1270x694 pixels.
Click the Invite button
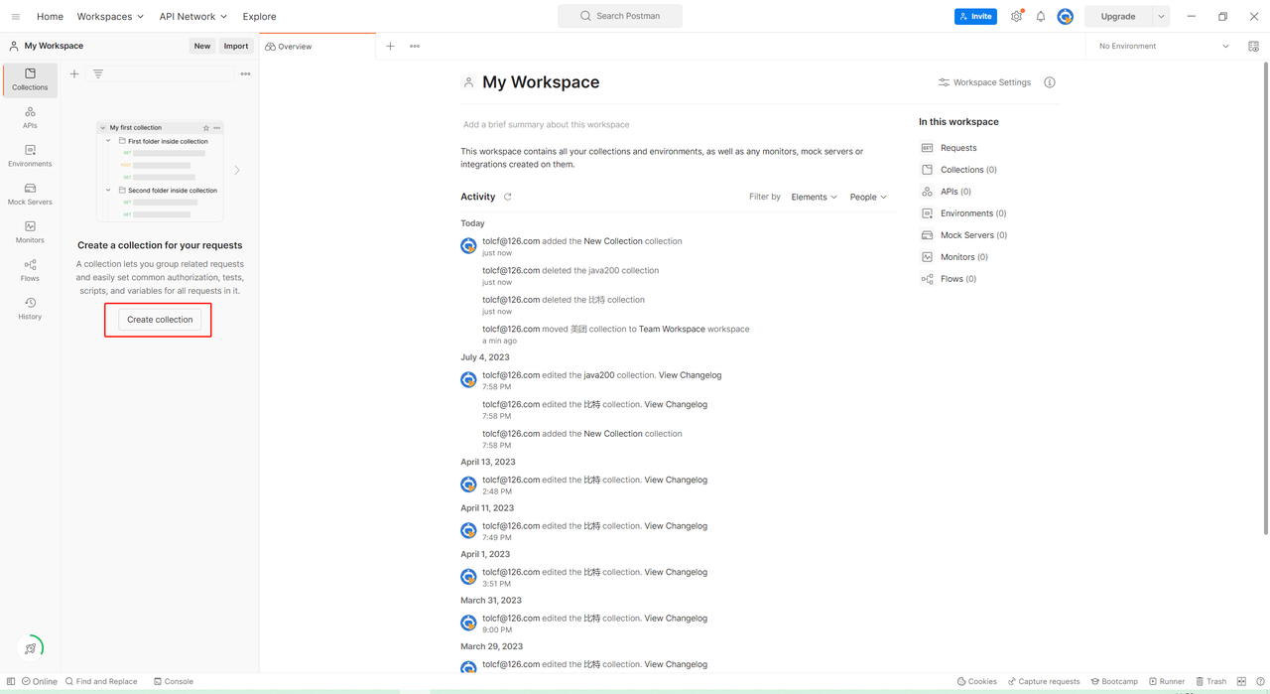tap(975, 17)
